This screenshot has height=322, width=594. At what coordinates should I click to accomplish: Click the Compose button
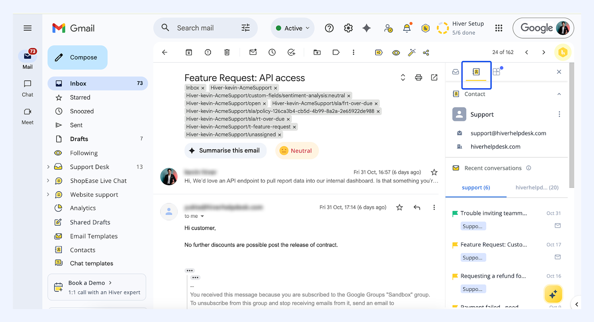click(78, 57)
